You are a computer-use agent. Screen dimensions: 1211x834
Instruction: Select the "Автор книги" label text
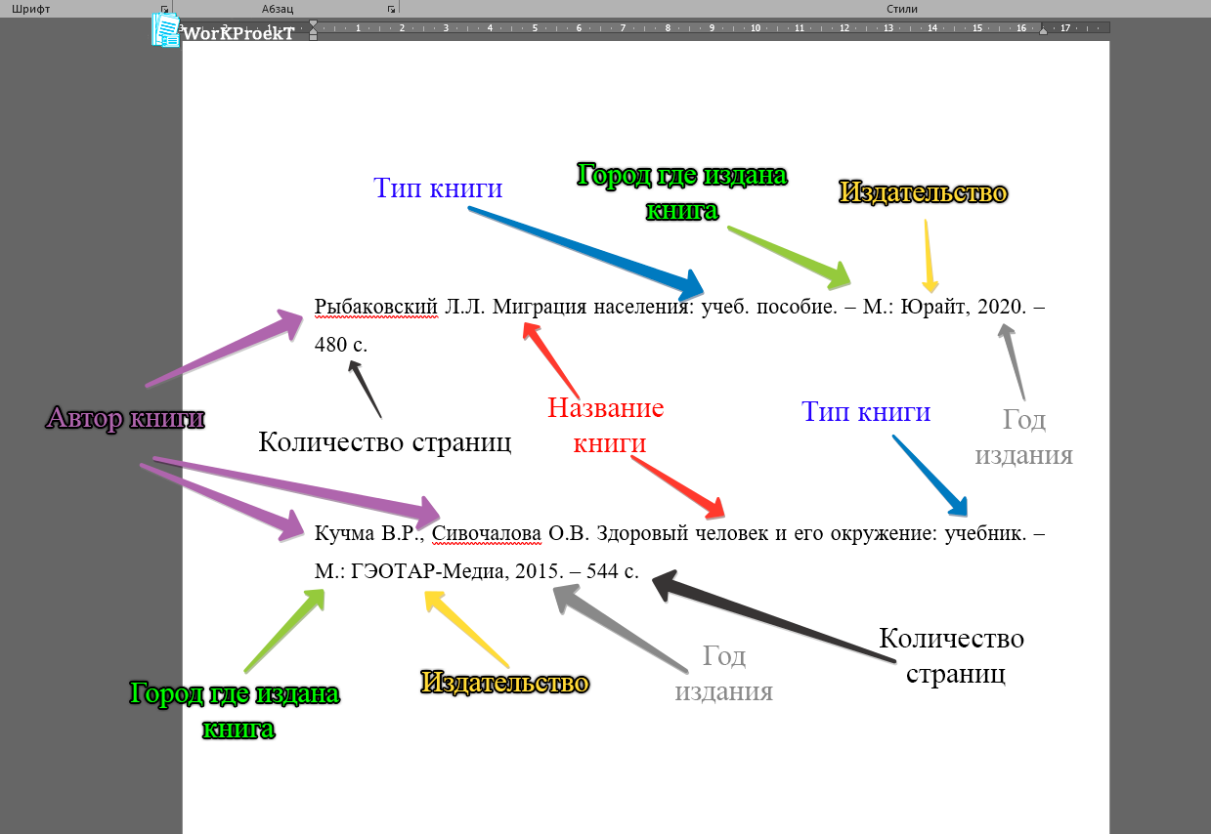[x=125, y=420]
